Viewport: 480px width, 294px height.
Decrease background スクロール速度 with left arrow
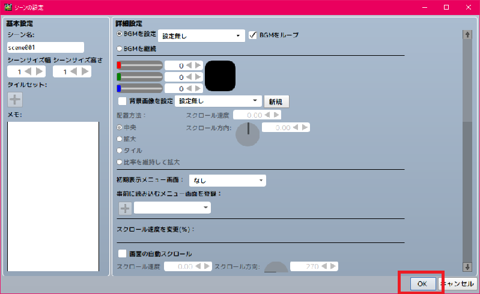tap(267, 115)
